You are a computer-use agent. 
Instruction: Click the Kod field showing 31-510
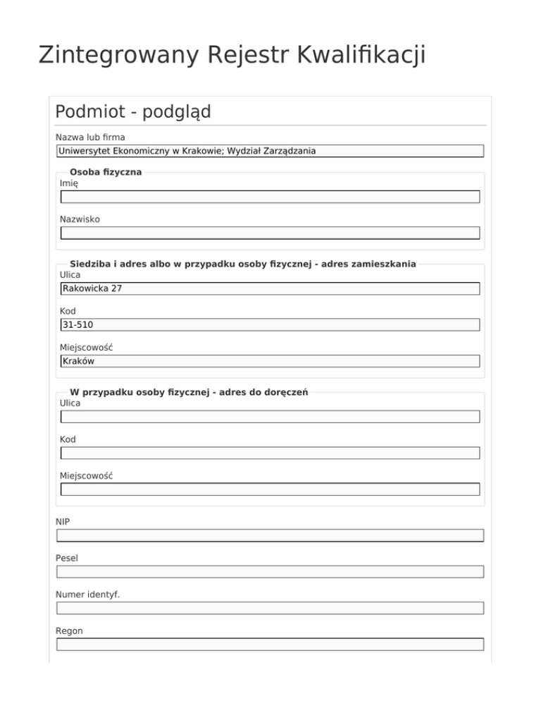(270, 324)
